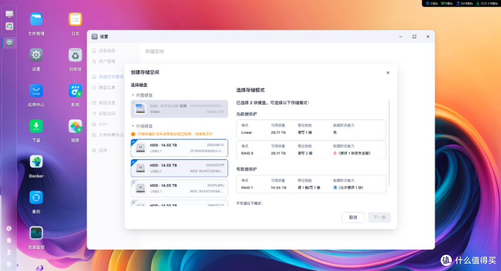Screen dimensions: 501x271
Task: Click the colorful app grid icon in the dock
Action: point(9,26)
